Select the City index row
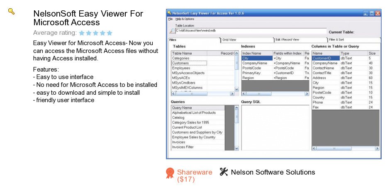 [275, 58]
